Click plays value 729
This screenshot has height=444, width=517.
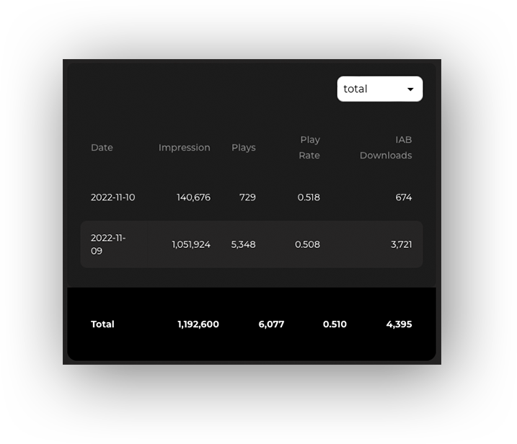(x=247, y=197)
